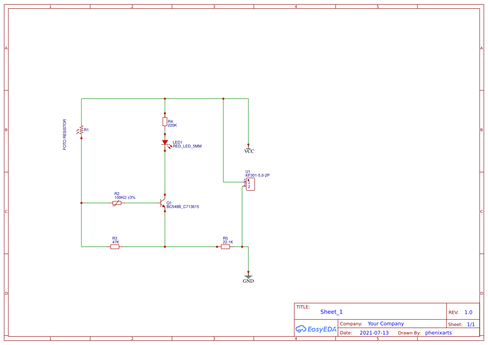The height and width of the screenshot is (345, 488).
Task: Select transistor Q1 BC548B symbol
Action: point(163,203)
